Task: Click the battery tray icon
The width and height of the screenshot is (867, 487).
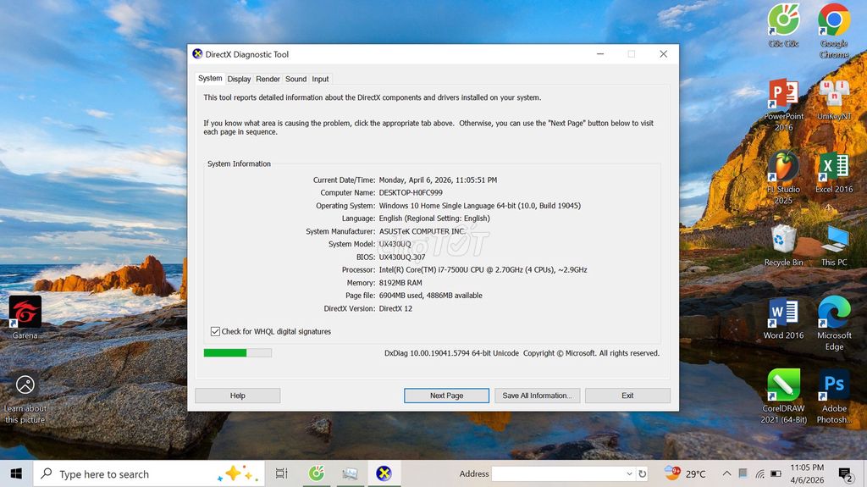Action: point(776,473)
